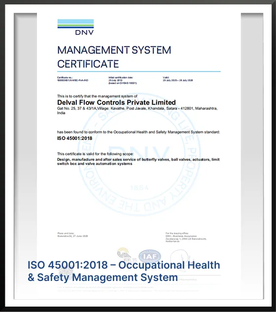This screenshot has width=276, height=312.
Task: Click the IAF accreditation badge
Action: [x=150, y=256]
